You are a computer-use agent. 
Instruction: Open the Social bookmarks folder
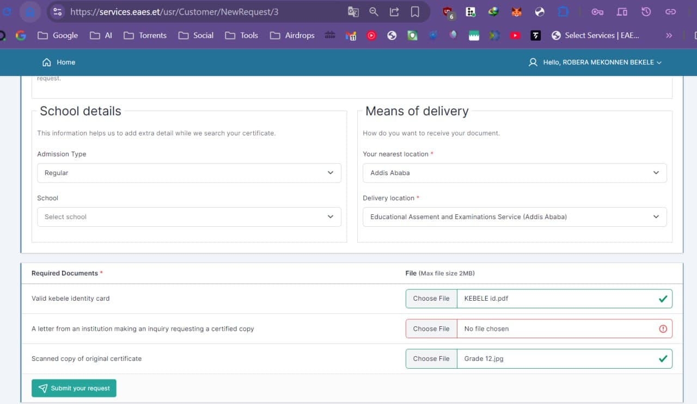(x=195, y=35)
